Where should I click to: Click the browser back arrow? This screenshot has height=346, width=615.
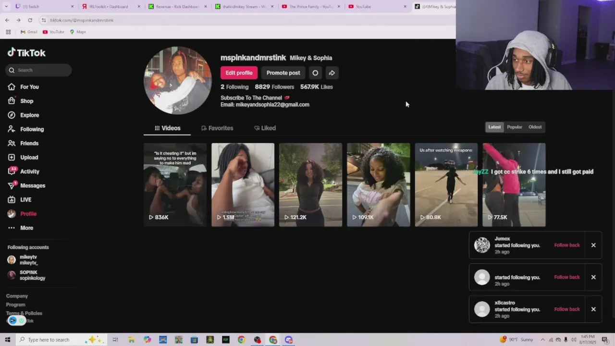click(7, 20)
